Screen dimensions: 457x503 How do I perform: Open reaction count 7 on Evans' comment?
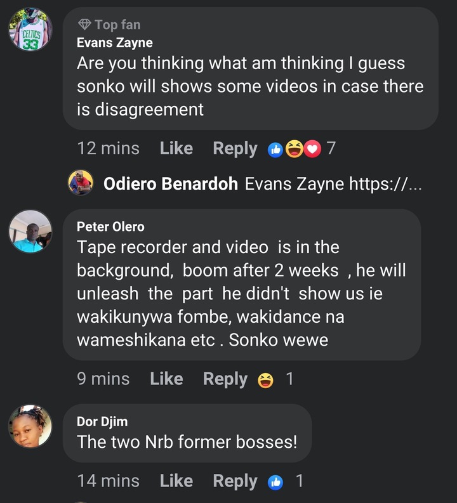pos(331,148)
